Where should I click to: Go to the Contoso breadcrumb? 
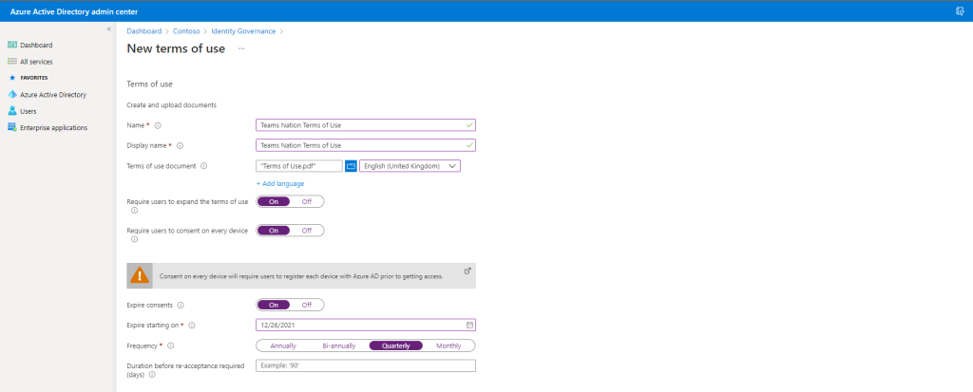(186, 31)
